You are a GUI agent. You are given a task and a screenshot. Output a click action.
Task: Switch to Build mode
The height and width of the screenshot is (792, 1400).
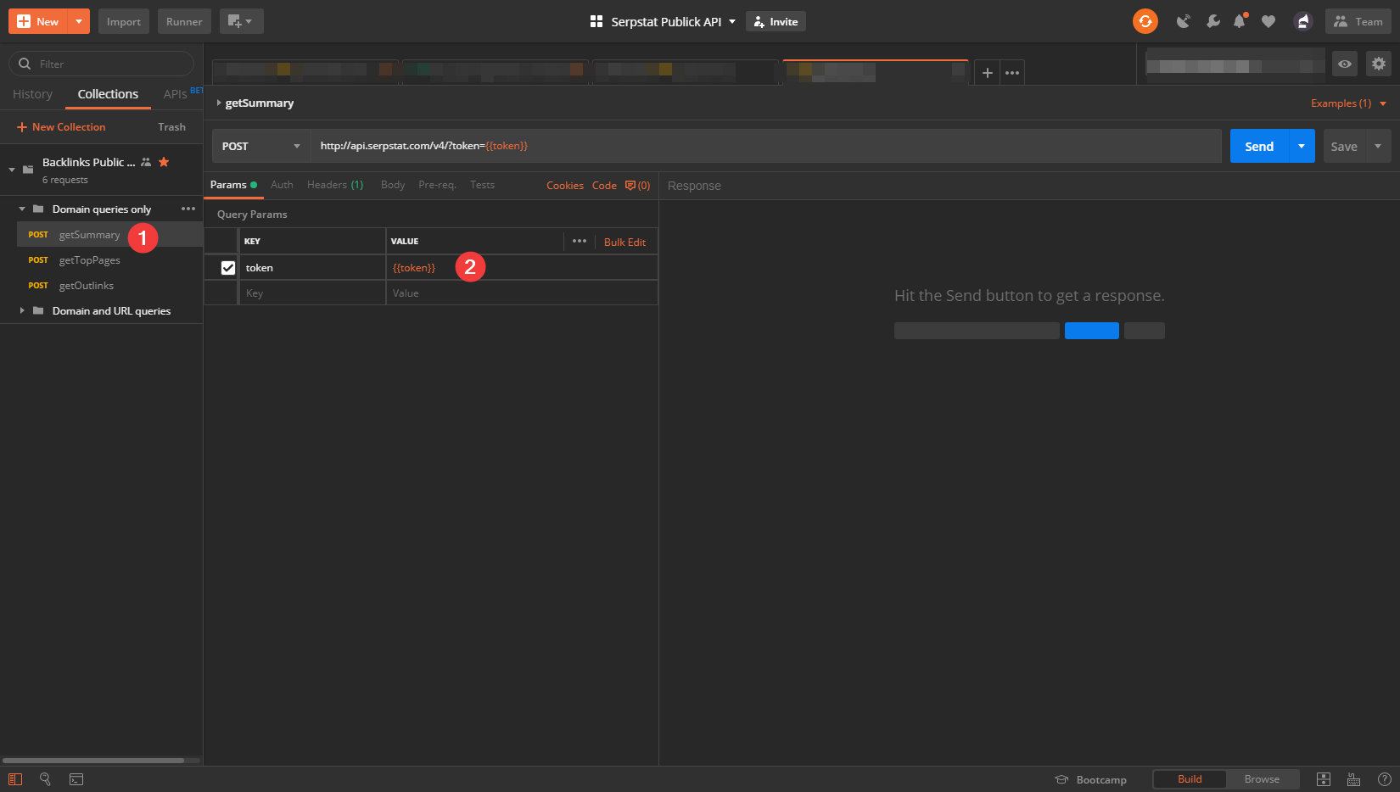coord(1190,779)
